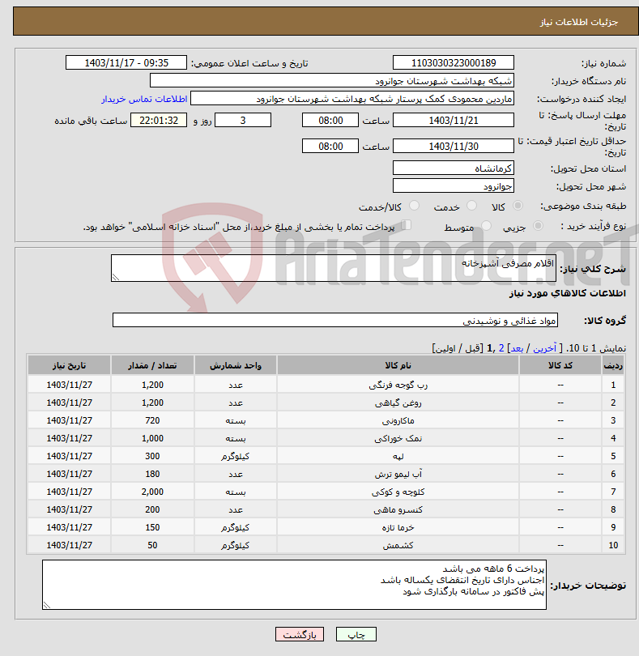Click the request creator field
Image resolution: width=639 pixels, height=656 pixels.
click(352, 99)
